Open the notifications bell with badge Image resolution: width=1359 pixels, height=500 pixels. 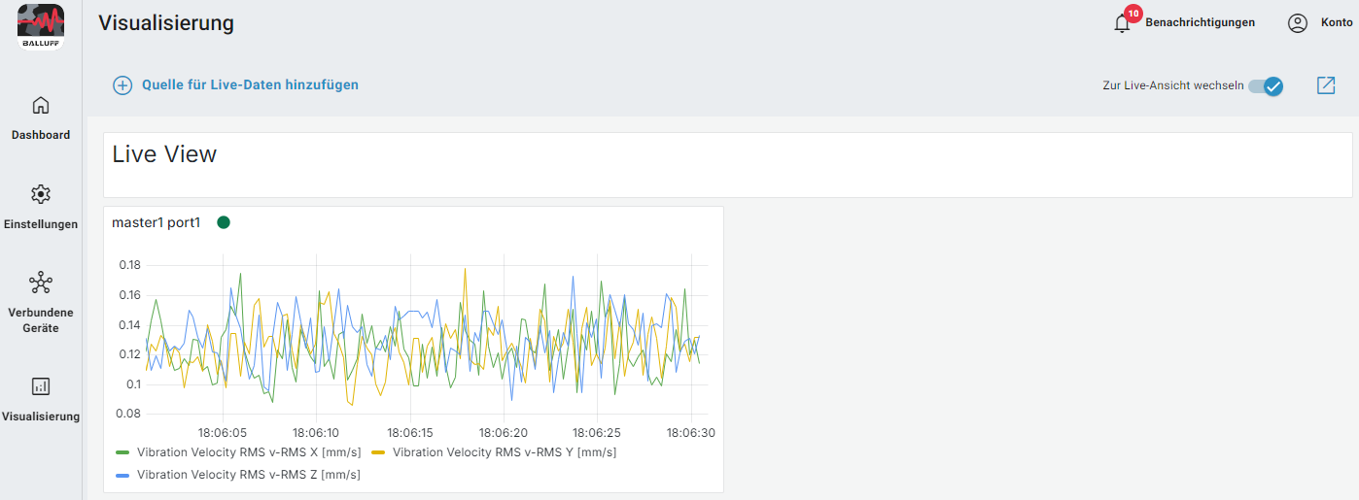coord(1123,22)
